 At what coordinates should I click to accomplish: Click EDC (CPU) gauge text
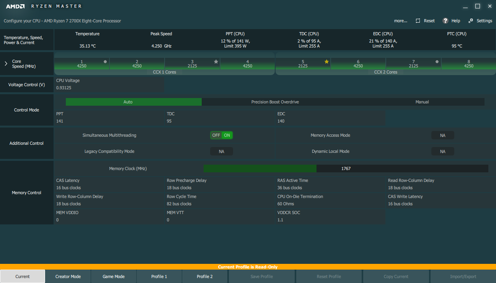[383, 44]
